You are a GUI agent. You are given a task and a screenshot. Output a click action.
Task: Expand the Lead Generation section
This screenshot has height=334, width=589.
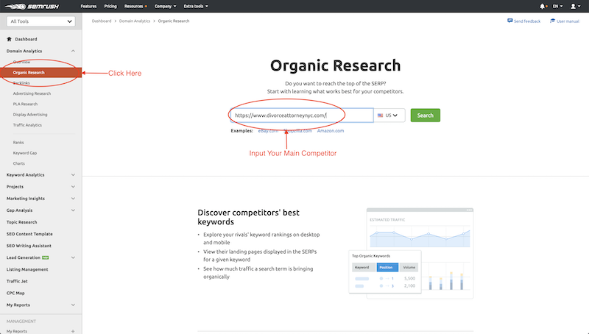pos(73,257)
